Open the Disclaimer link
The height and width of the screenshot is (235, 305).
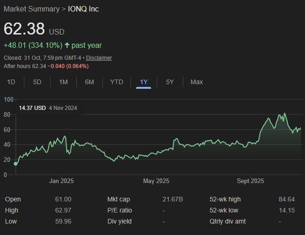(x=99, y=58)
